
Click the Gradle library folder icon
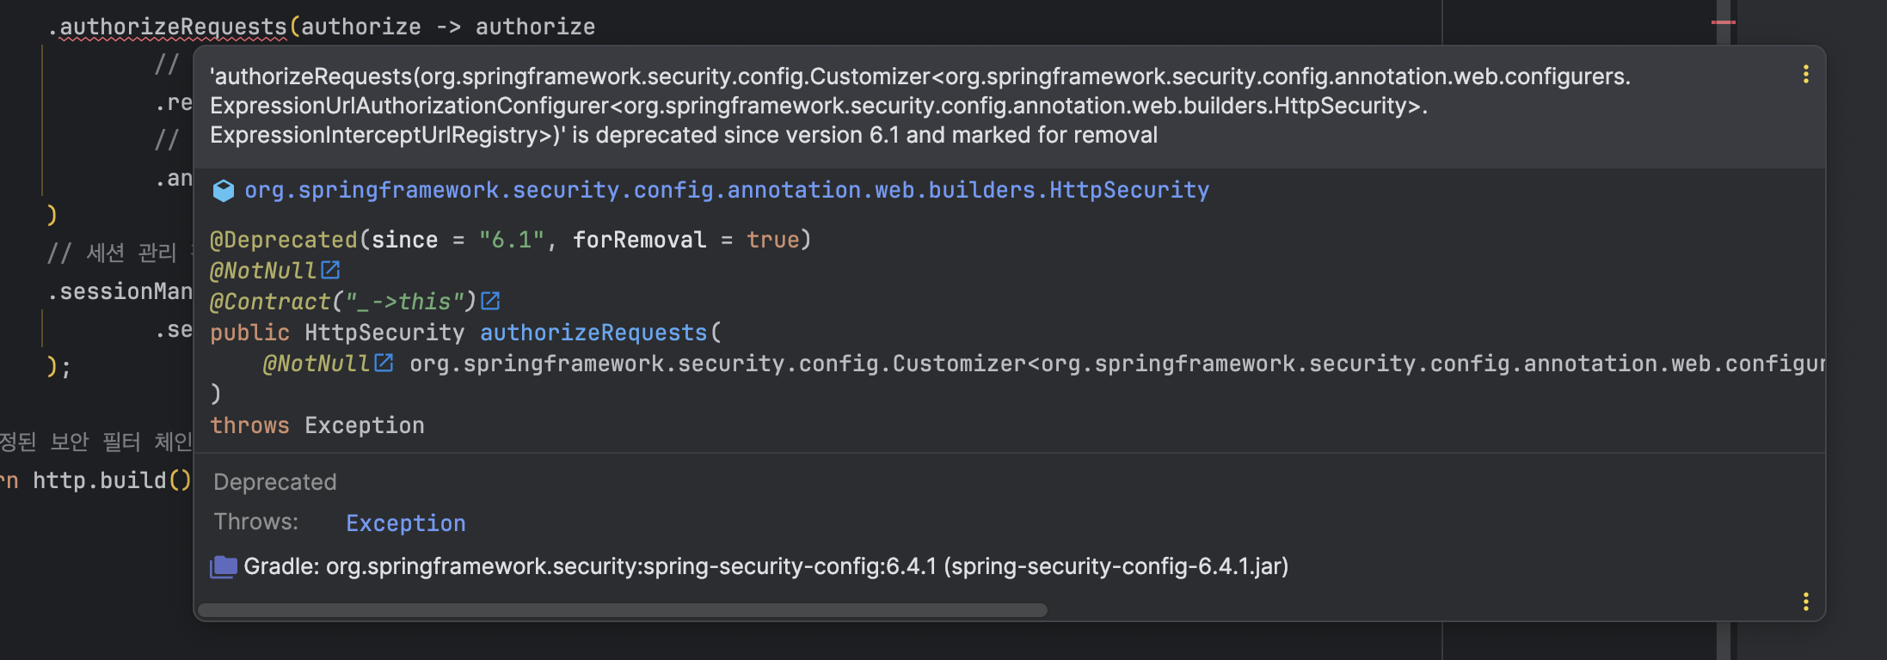coord(224,566)
